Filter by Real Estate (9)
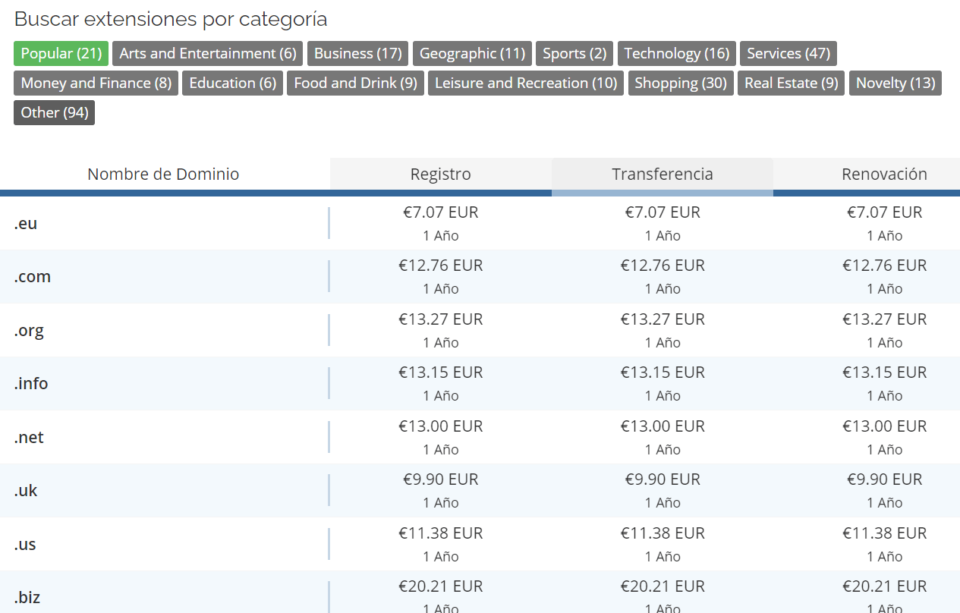This screenshot has height=613, width=960. [x=792, y=83]
